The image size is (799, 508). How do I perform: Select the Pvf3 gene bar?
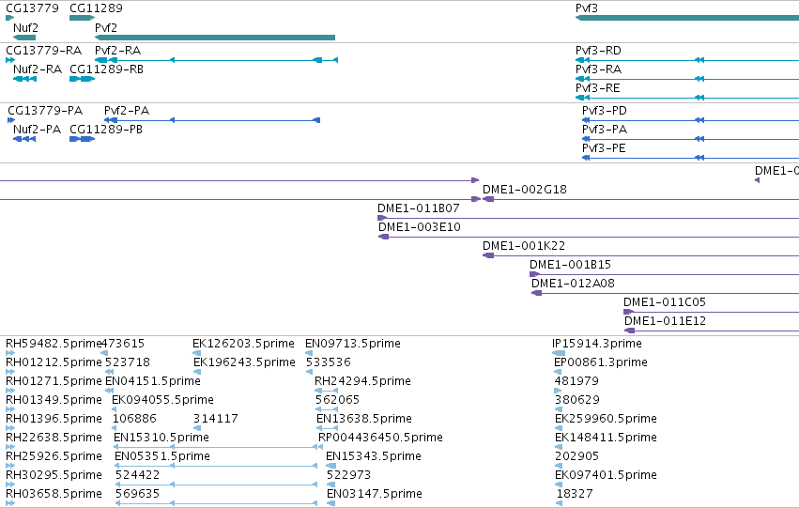(x=687, y=19)
